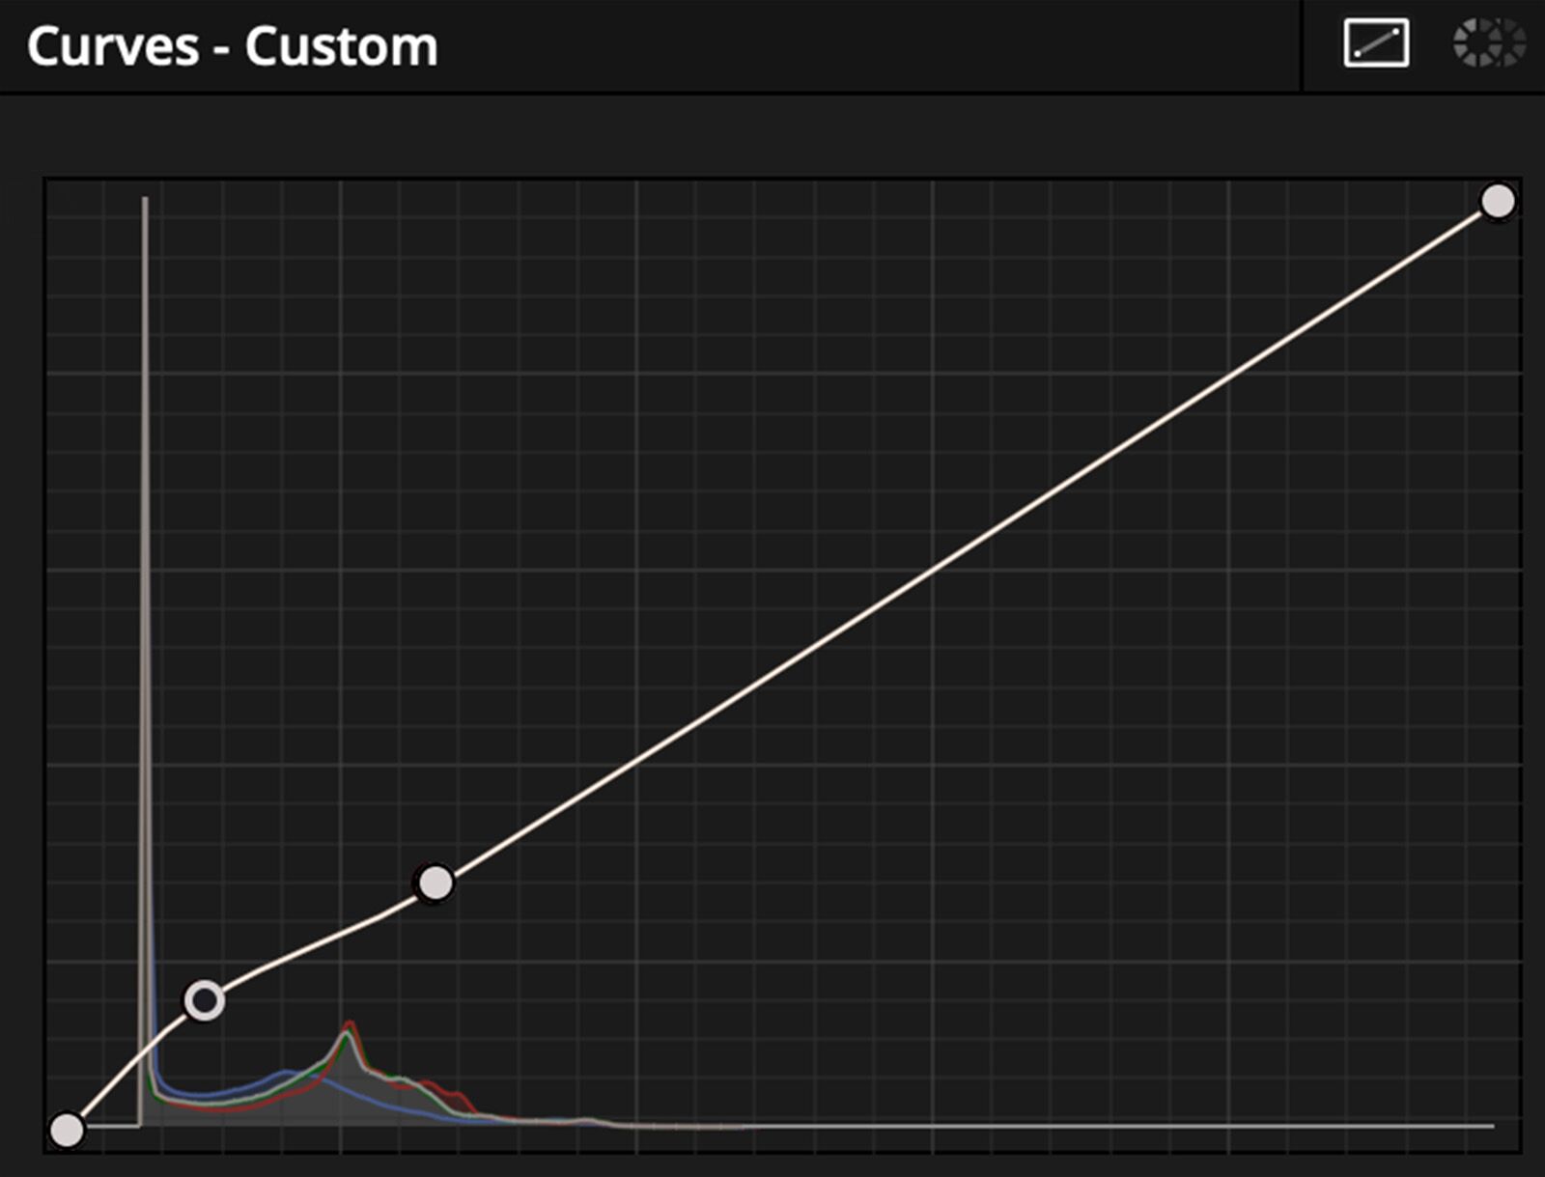This screenshot has height=1177, width=1545.
Task: Collapse the Curves panel via its title bar
Action: (x=232, y=43)
